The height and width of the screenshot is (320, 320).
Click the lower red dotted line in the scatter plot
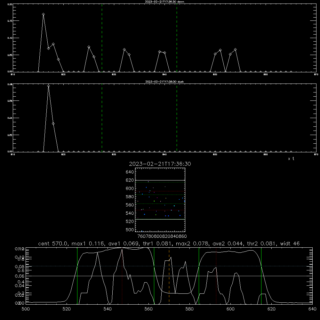coord(160,210)
